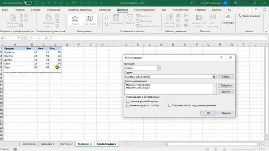
Task: Confirm consolidation with OK
Action: point(208,113)
